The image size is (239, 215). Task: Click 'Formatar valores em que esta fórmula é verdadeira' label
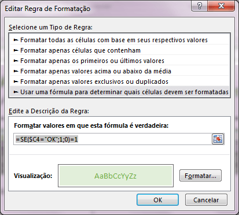(91, 125)
